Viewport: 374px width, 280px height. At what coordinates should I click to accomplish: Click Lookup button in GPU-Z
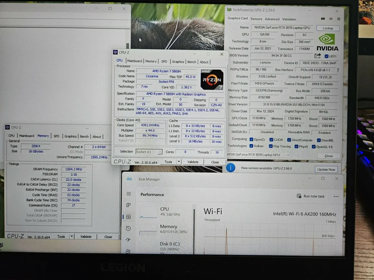pos(328,28)
